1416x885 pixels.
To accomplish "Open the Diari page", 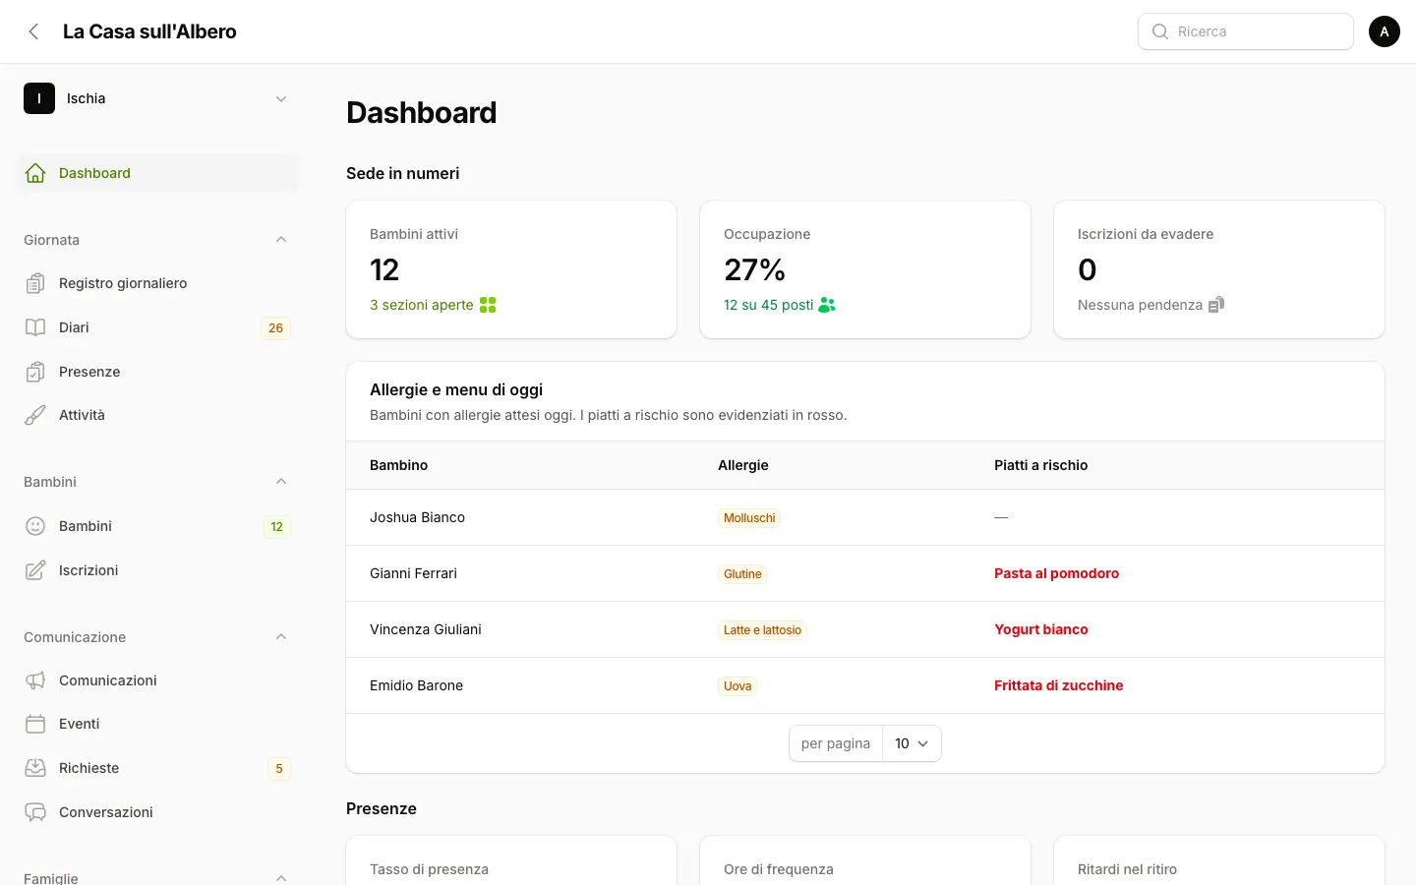I will tap(157, 327).
